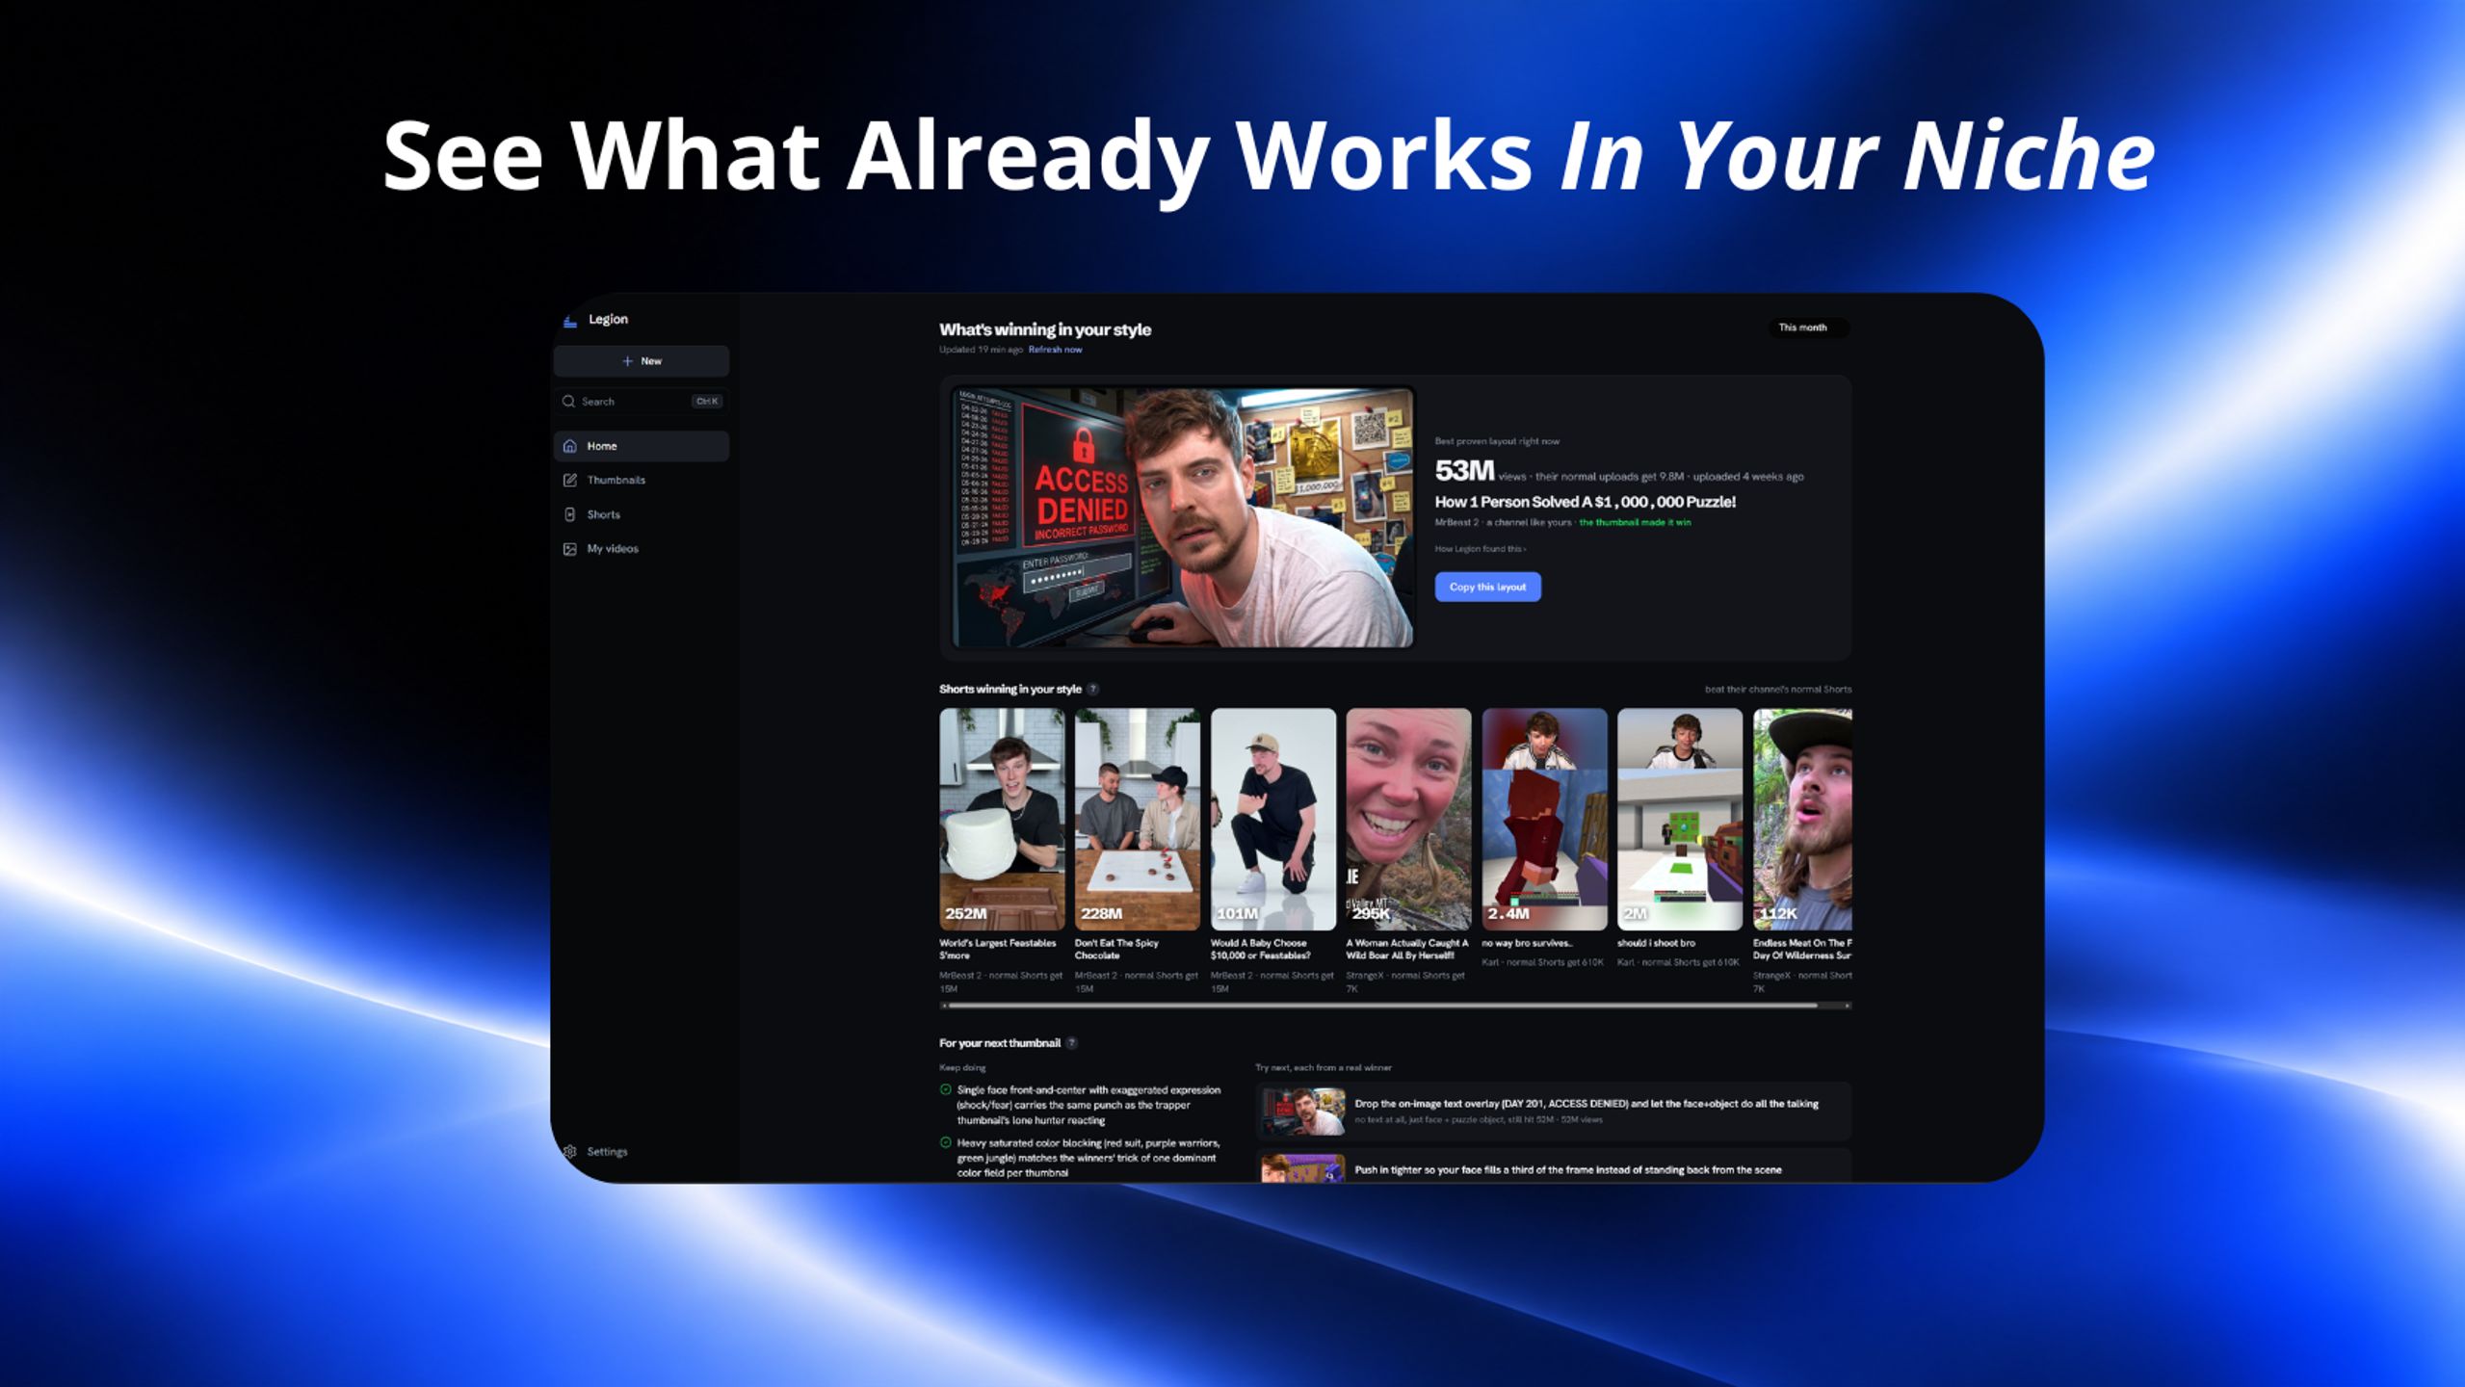Open the ACCESS DENIED featured thumbnail

(x=1183, y=517)
